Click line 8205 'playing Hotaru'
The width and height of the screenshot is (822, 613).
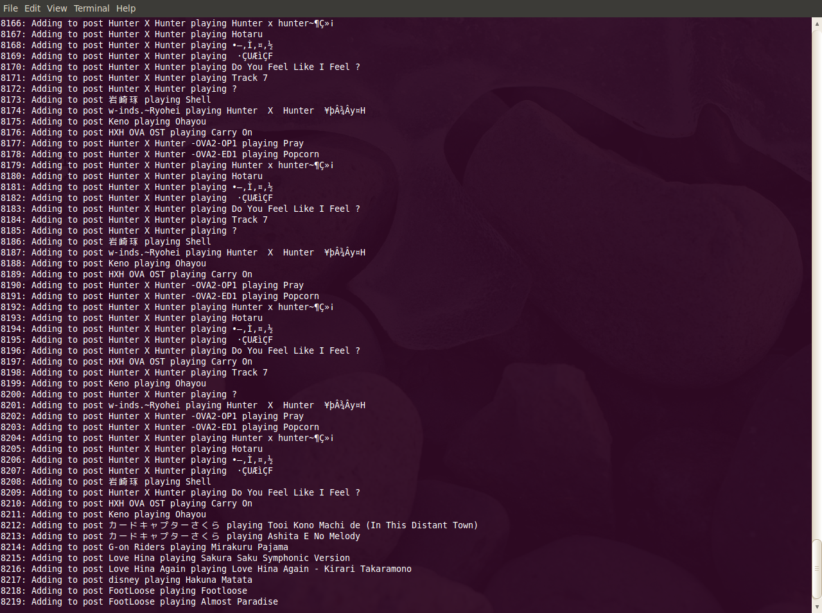click(227, 449)
